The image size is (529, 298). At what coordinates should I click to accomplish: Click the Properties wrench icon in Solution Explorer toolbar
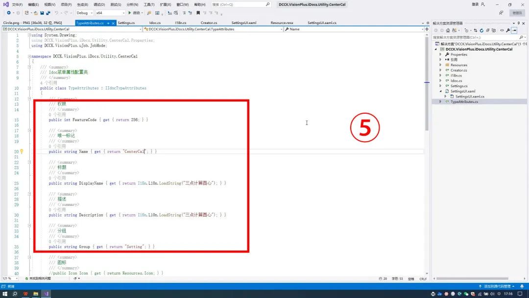click(x=508, y=30)
